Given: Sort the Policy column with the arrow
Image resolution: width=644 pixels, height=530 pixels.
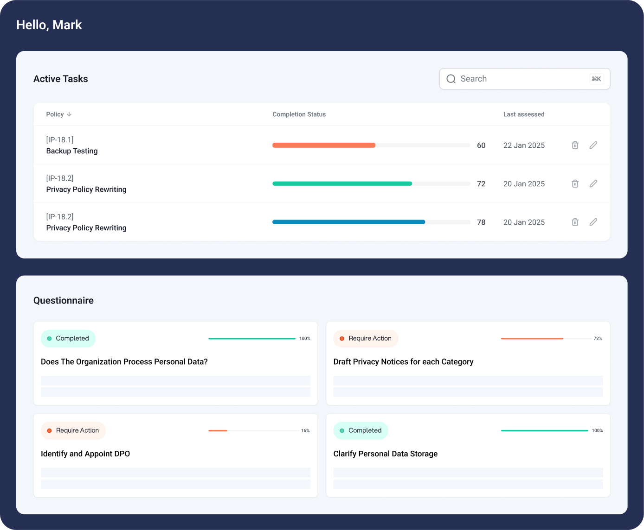Looking at the screenshot, I should 69,114.
